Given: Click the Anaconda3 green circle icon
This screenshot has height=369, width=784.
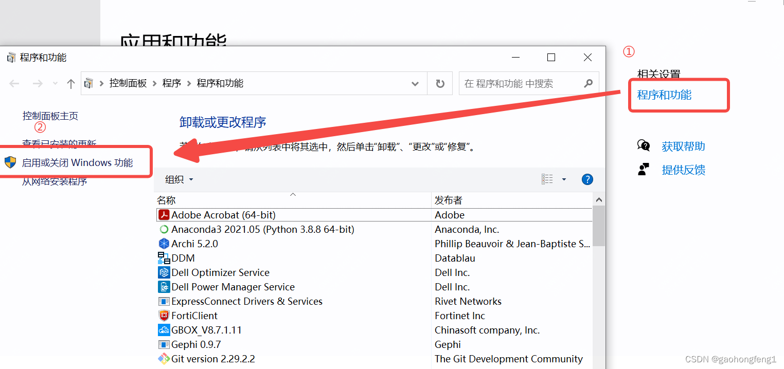Looking at the screenshot, I should click(164, 229).
